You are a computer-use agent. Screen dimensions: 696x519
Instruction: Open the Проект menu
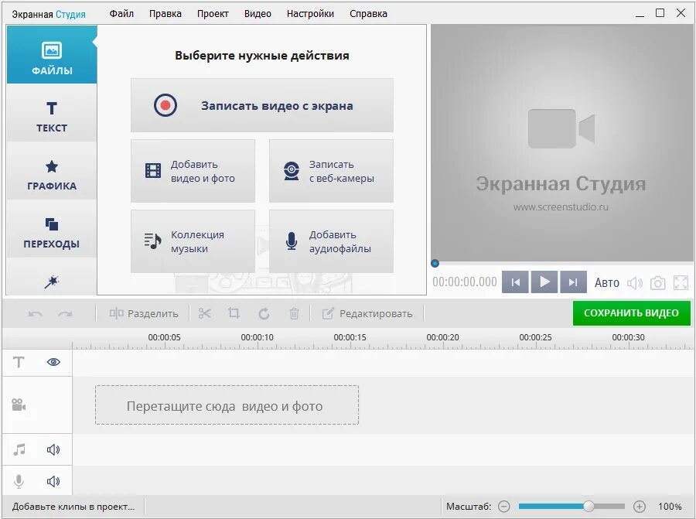213,14
